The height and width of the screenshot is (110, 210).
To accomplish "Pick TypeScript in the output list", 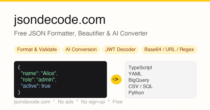I will click(140, 68).
